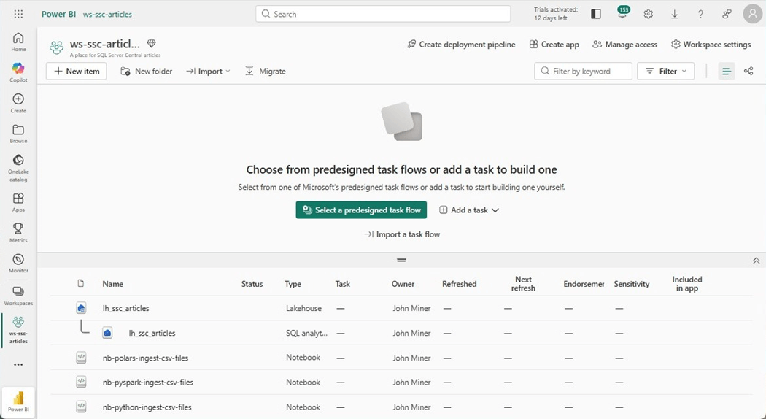Open Copilot from the left sidebar
766x419 pixels.
click(18, 72)
